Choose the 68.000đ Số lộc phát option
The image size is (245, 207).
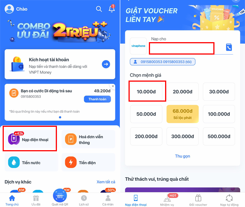(182, 114)
